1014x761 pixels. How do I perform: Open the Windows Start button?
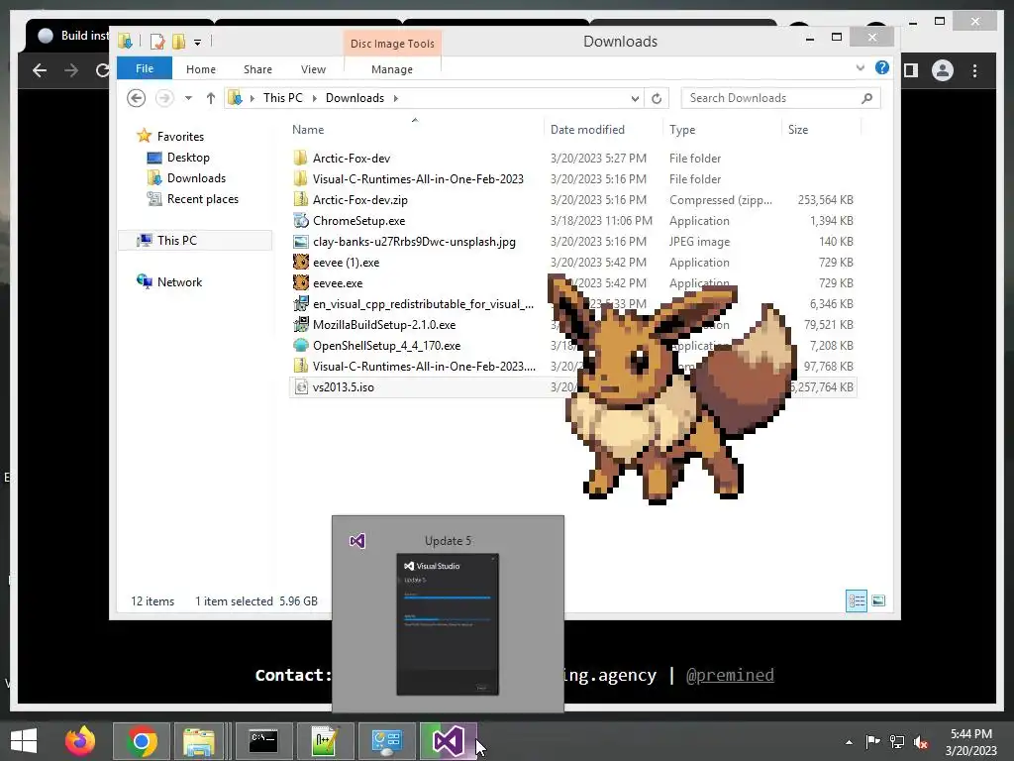click(24, 741)
